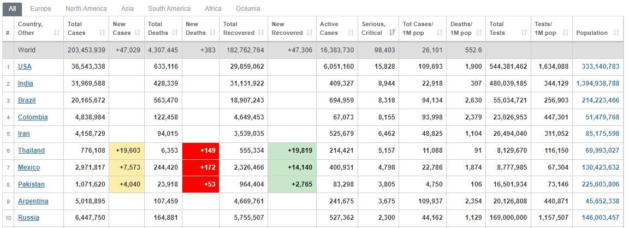The image size is (629, 228).
Task: Click World active cases 16,383,730
Action: (337, 50)
